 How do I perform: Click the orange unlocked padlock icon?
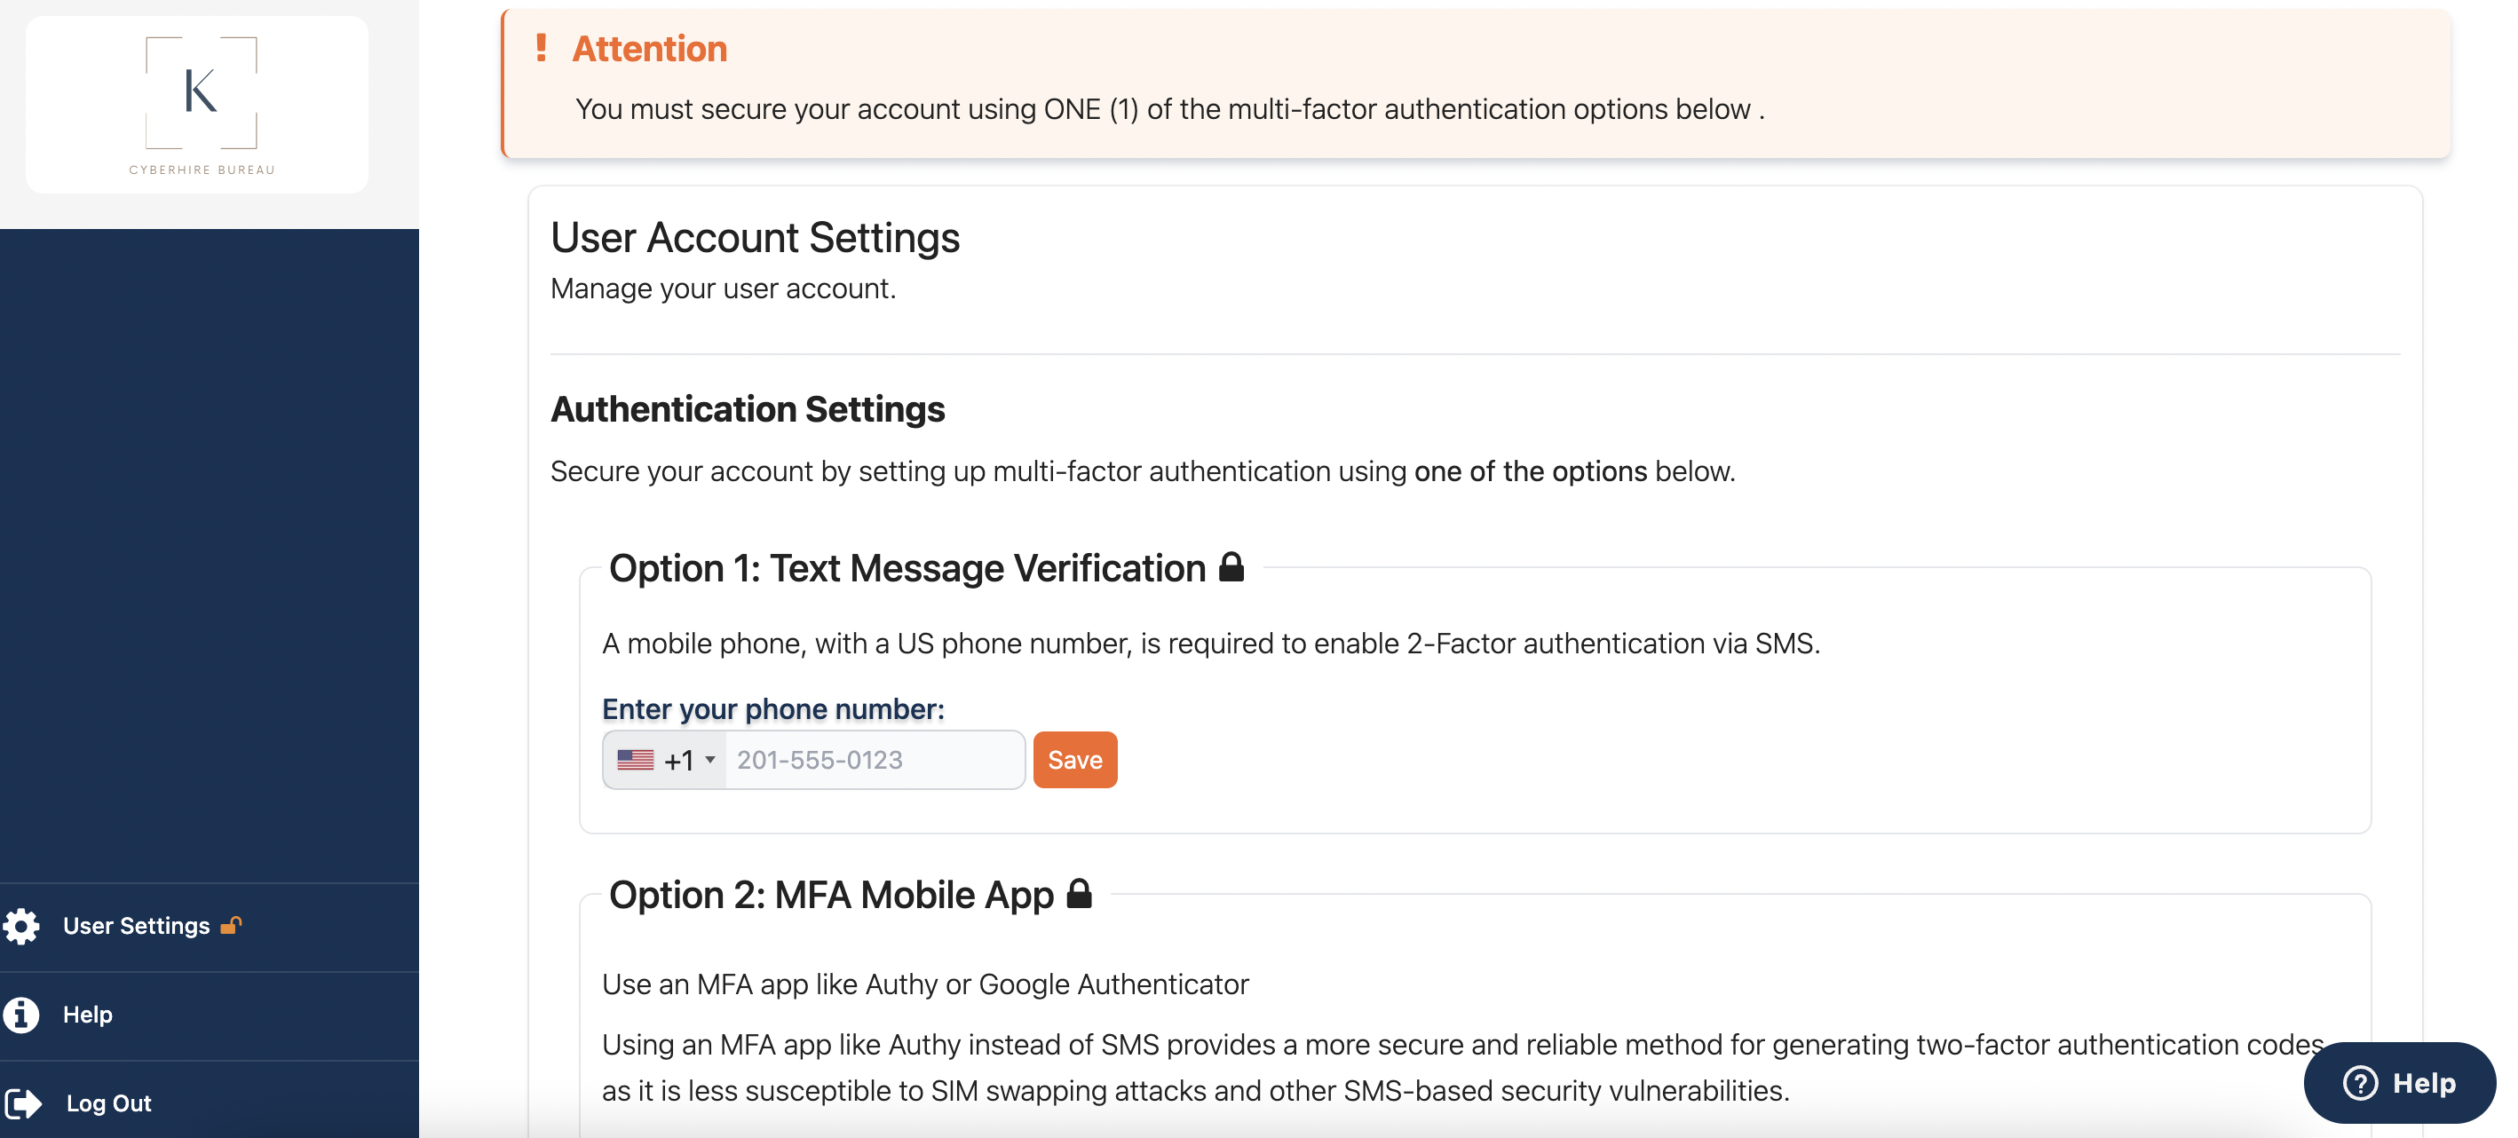(x=232, y=925)
